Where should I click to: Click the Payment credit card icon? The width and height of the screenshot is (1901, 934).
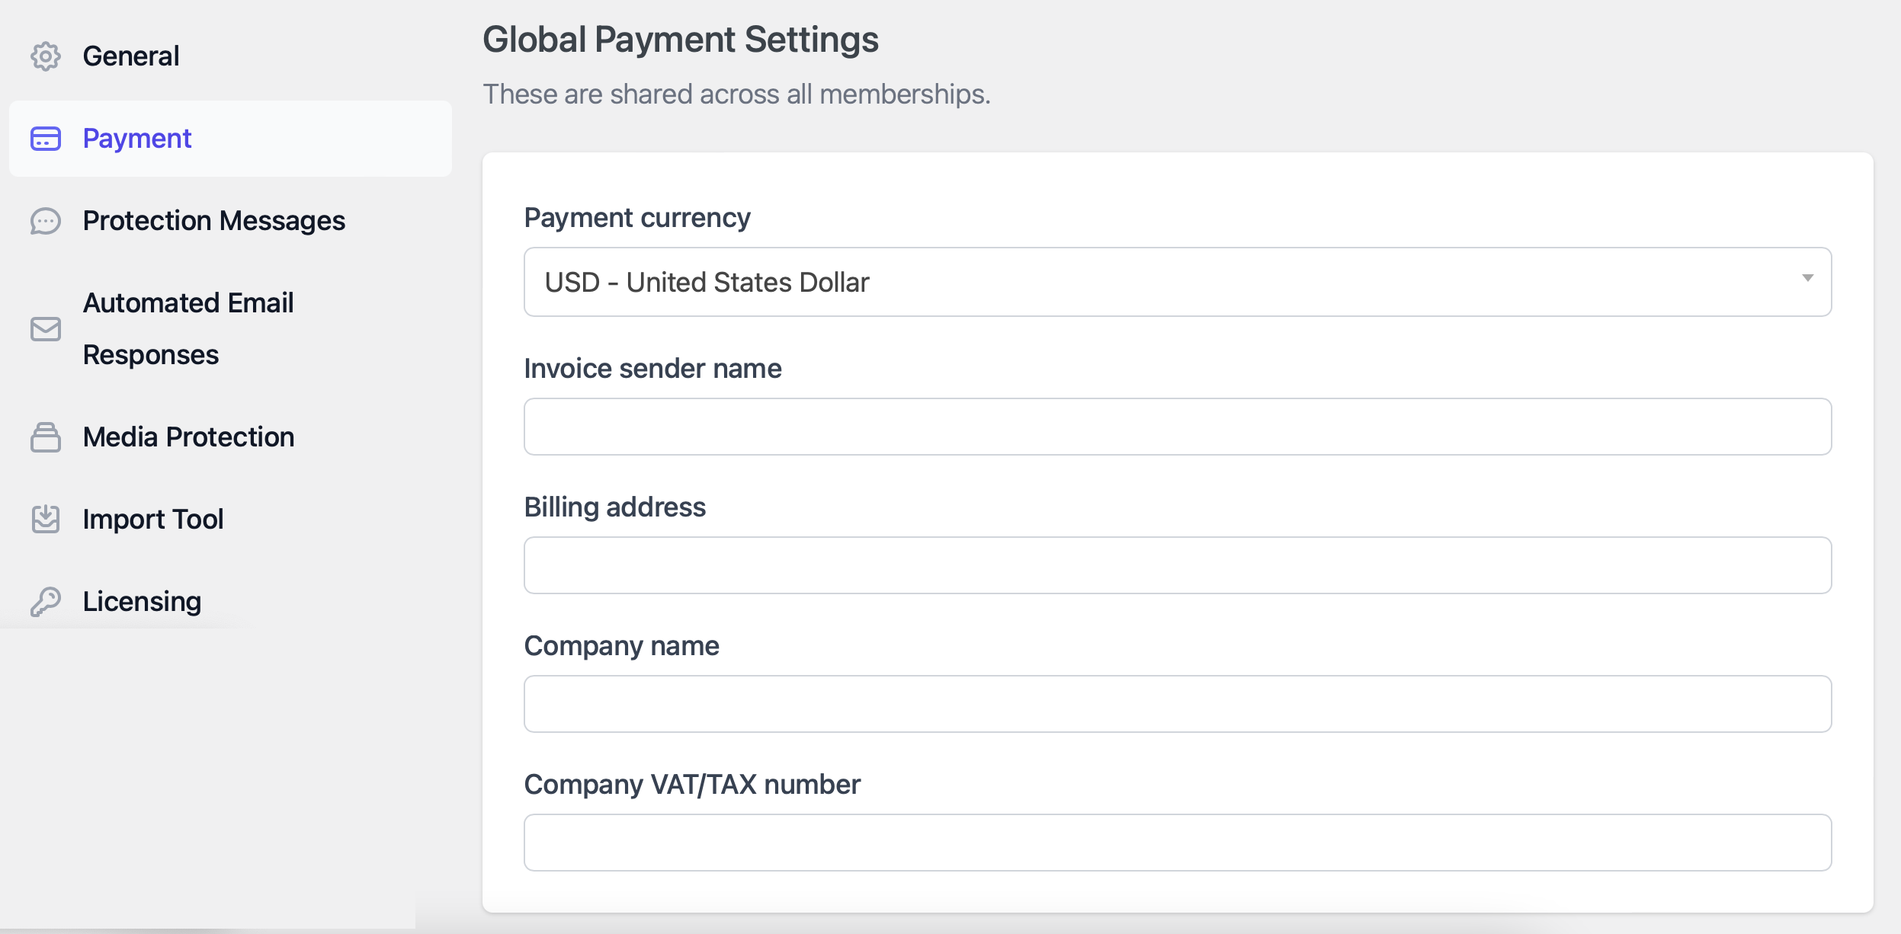pyautogui.click(x=46, y=139)
